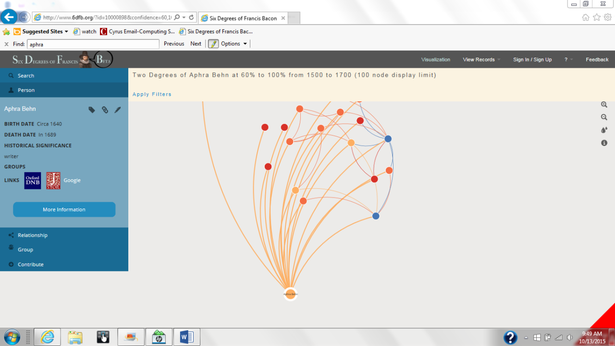Click the zoom in magnifier icon

tap(604, 105)
